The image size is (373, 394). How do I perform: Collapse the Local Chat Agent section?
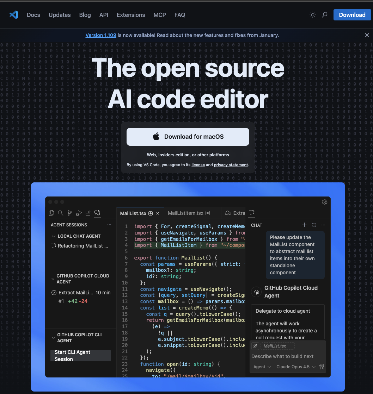pos(54,236)
